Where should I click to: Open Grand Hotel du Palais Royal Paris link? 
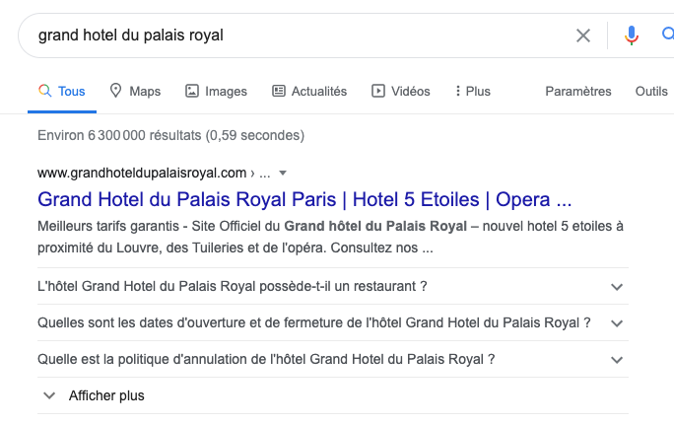coord(304,199)
